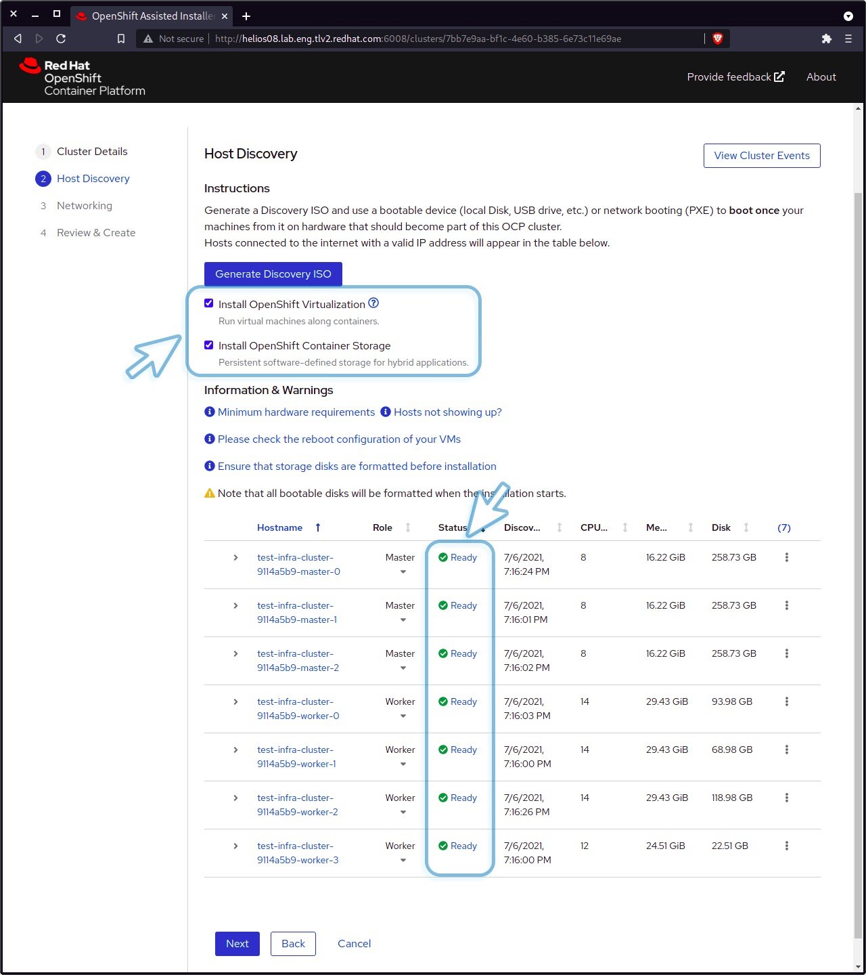Click the Generate Discovery ISO button
This screenshot has height=975, width=866.
coord(273,274)
